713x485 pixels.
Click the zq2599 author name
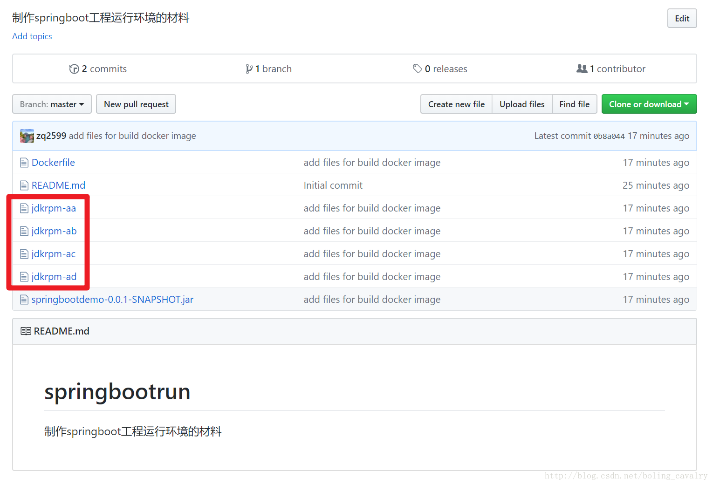tap(51, 136)
